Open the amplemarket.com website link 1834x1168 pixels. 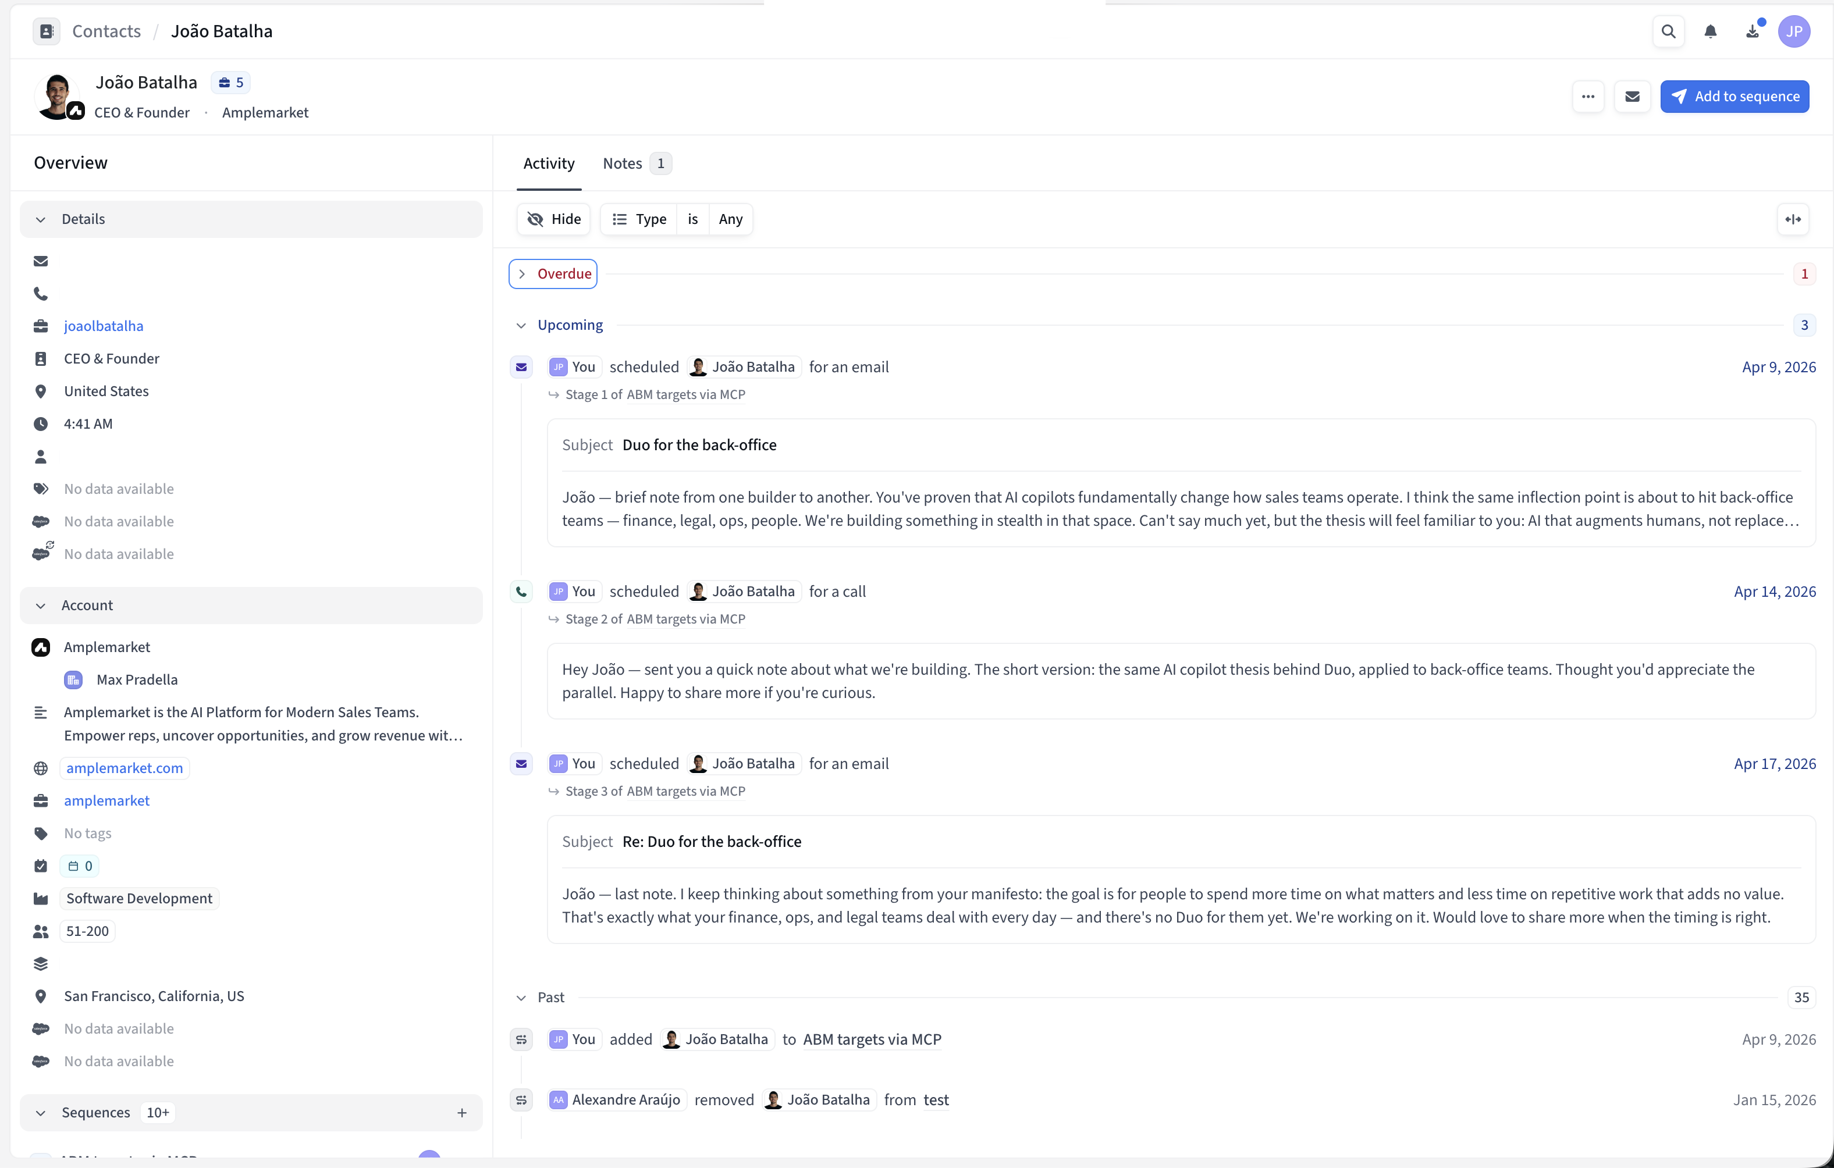coord(124,768)
